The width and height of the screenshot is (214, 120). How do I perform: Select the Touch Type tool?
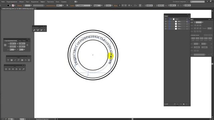(29, 60)
